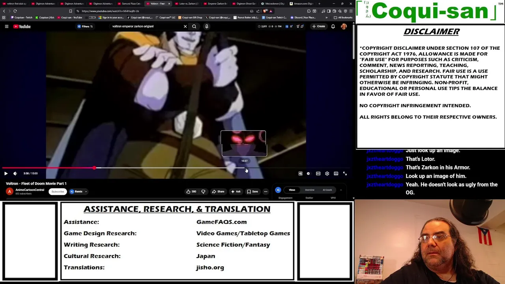Like the video with thumbs up

pos(191,192)
